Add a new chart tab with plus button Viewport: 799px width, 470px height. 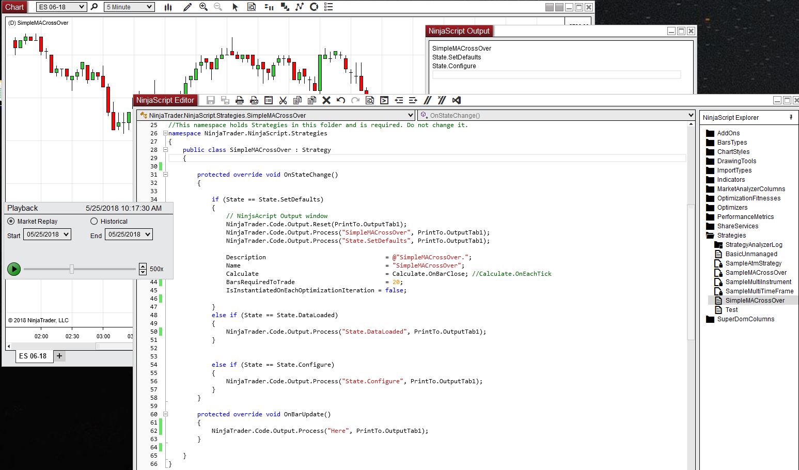click(x=59, y=356)
